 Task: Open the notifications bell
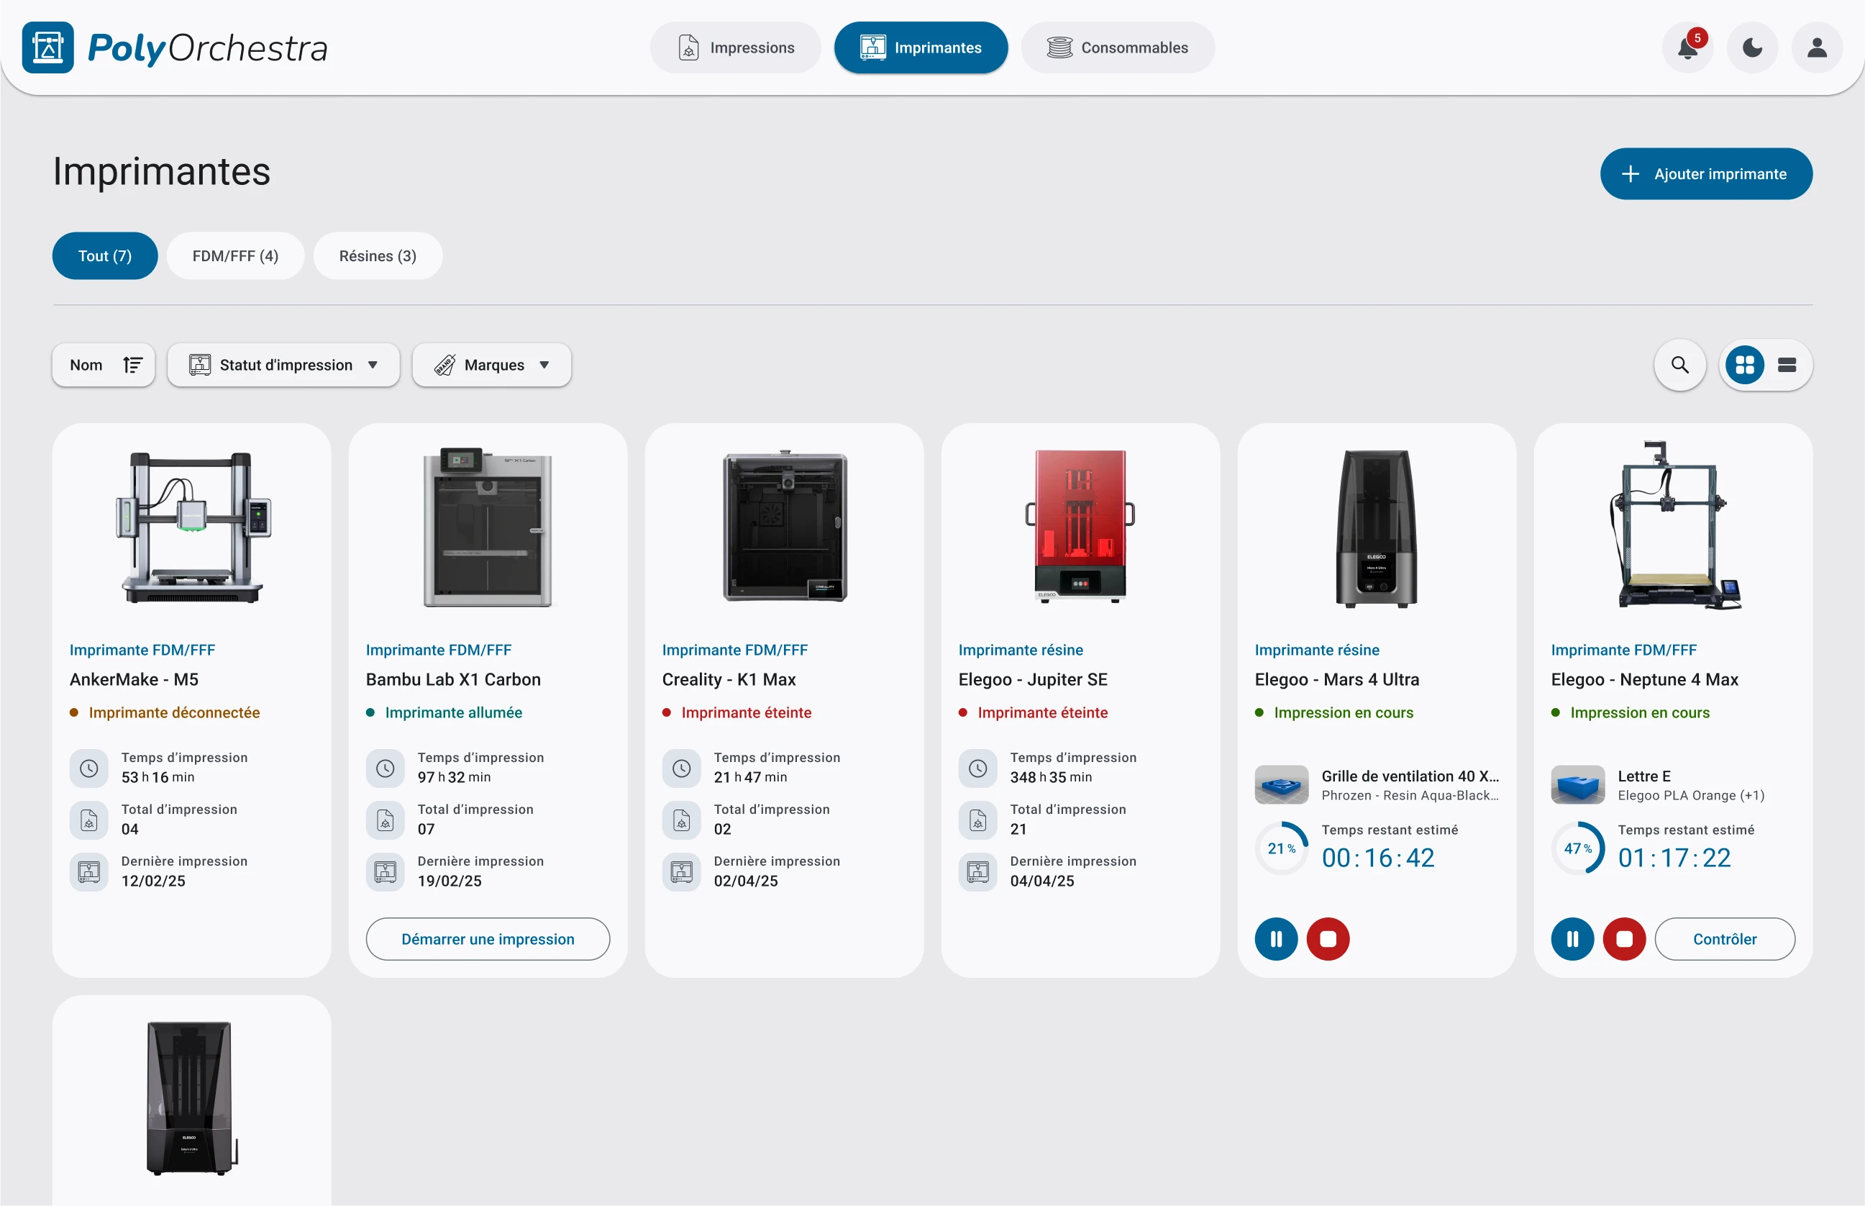(1688, 47)
